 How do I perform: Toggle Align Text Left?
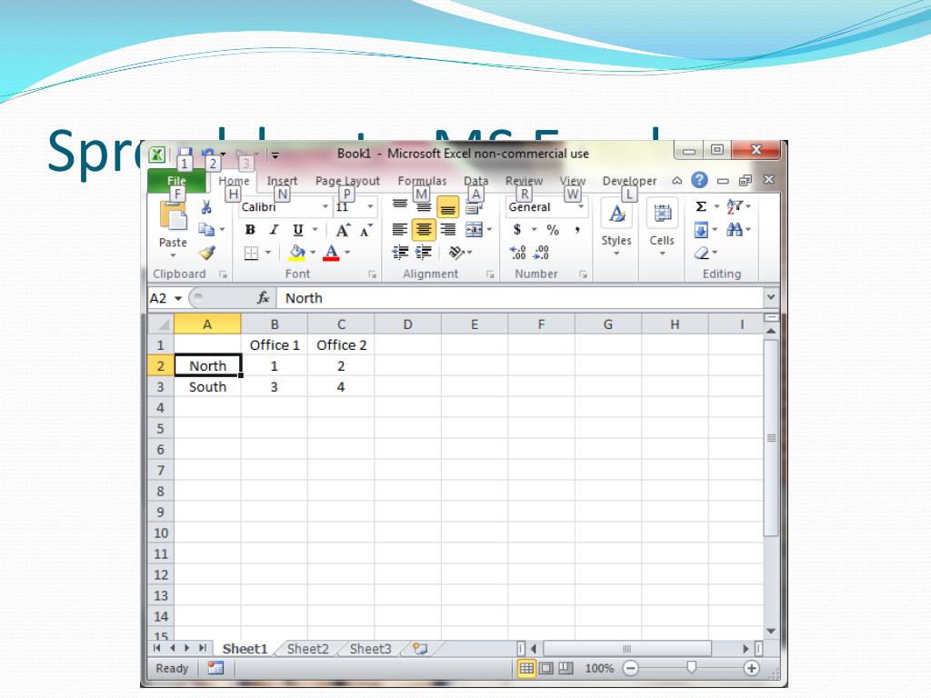(400, 230)
